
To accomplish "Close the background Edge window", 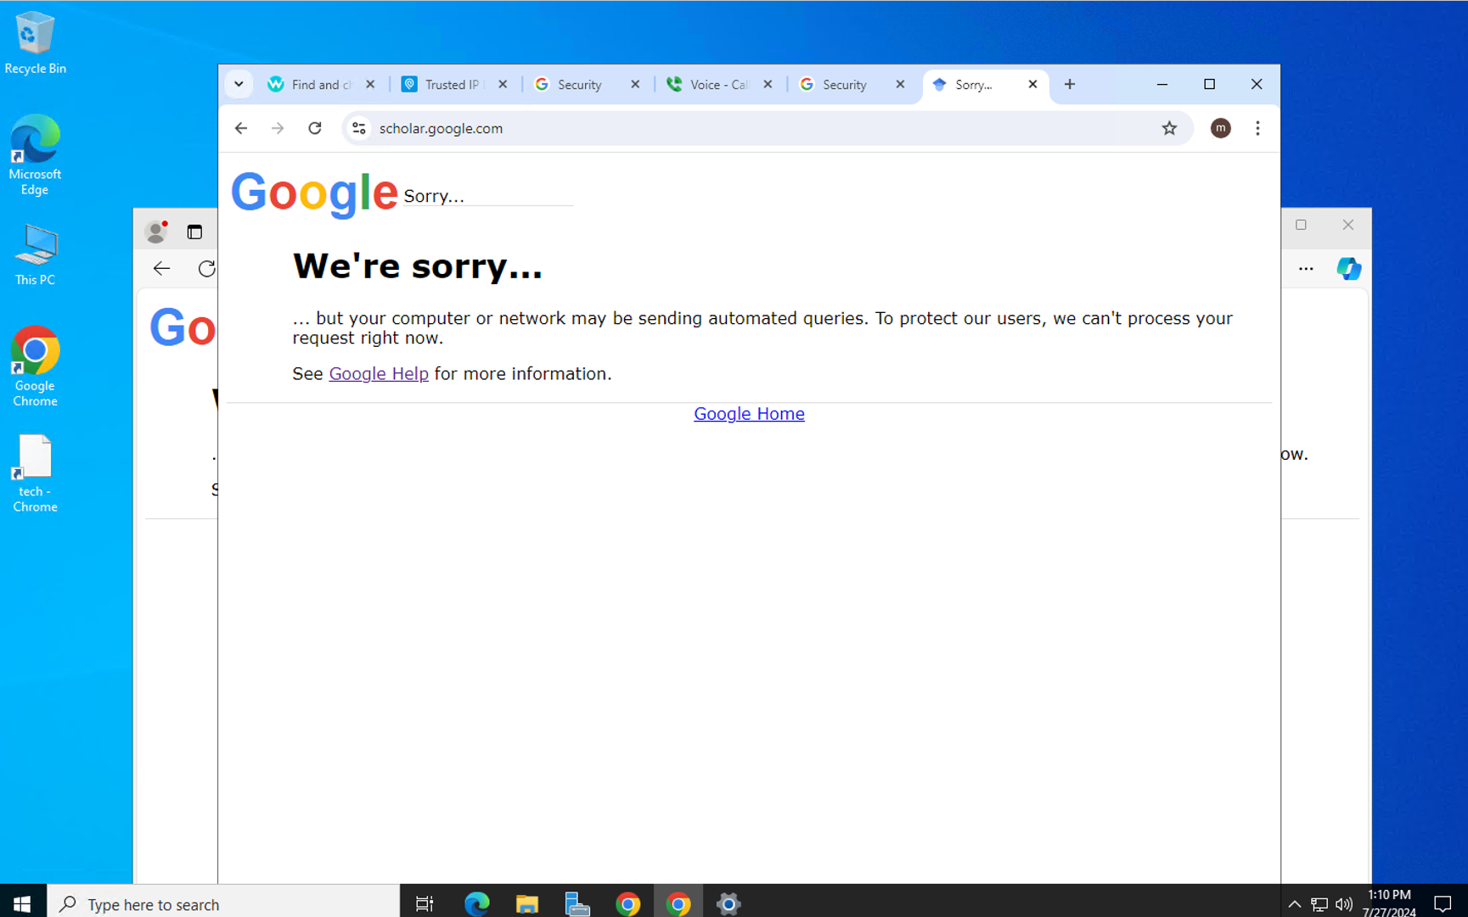I will pos(1348,225).
